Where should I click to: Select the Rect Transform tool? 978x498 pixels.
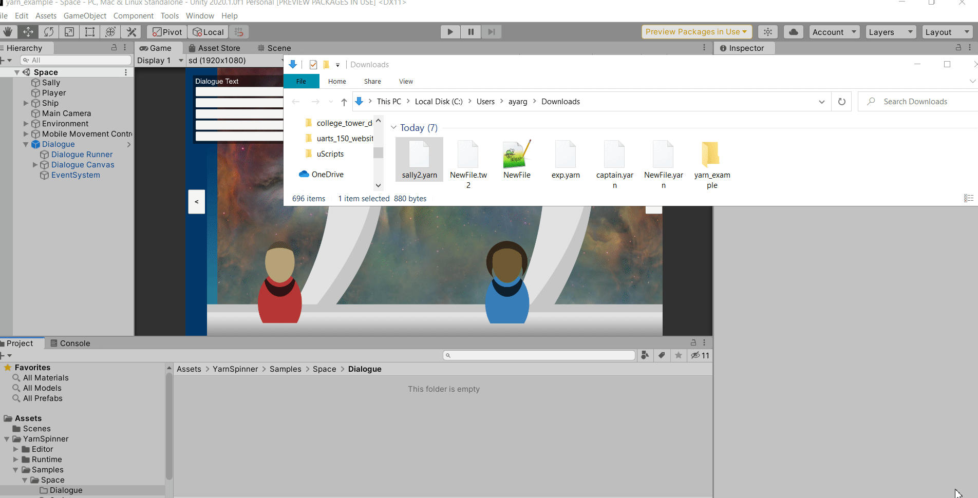[x=90, y=32]
